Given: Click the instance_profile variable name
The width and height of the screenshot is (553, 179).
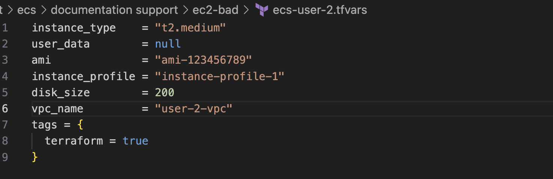Looking at the screenshot, I should click(x=84, y=76).
